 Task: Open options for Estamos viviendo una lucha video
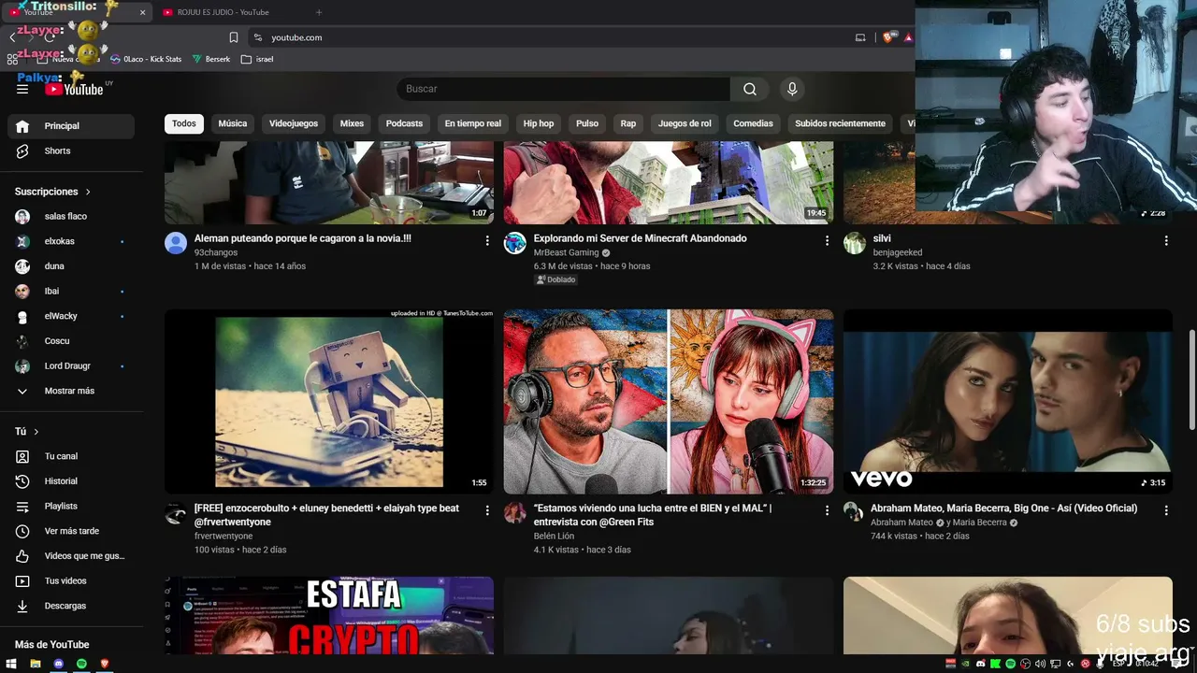827,510
